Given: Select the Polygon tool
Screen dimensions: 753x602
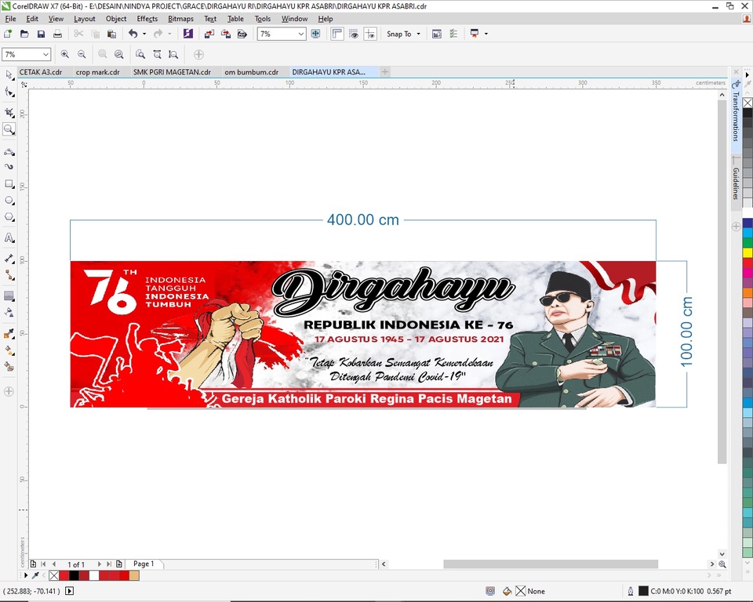Looking at the screenshot, I should click(9, 217).
